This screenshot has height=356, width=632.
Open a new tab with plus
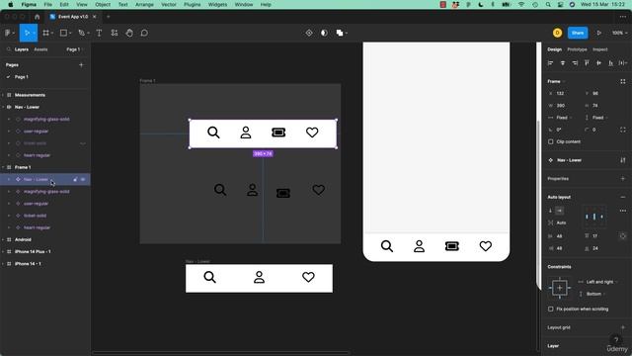(x=108, y=17)
